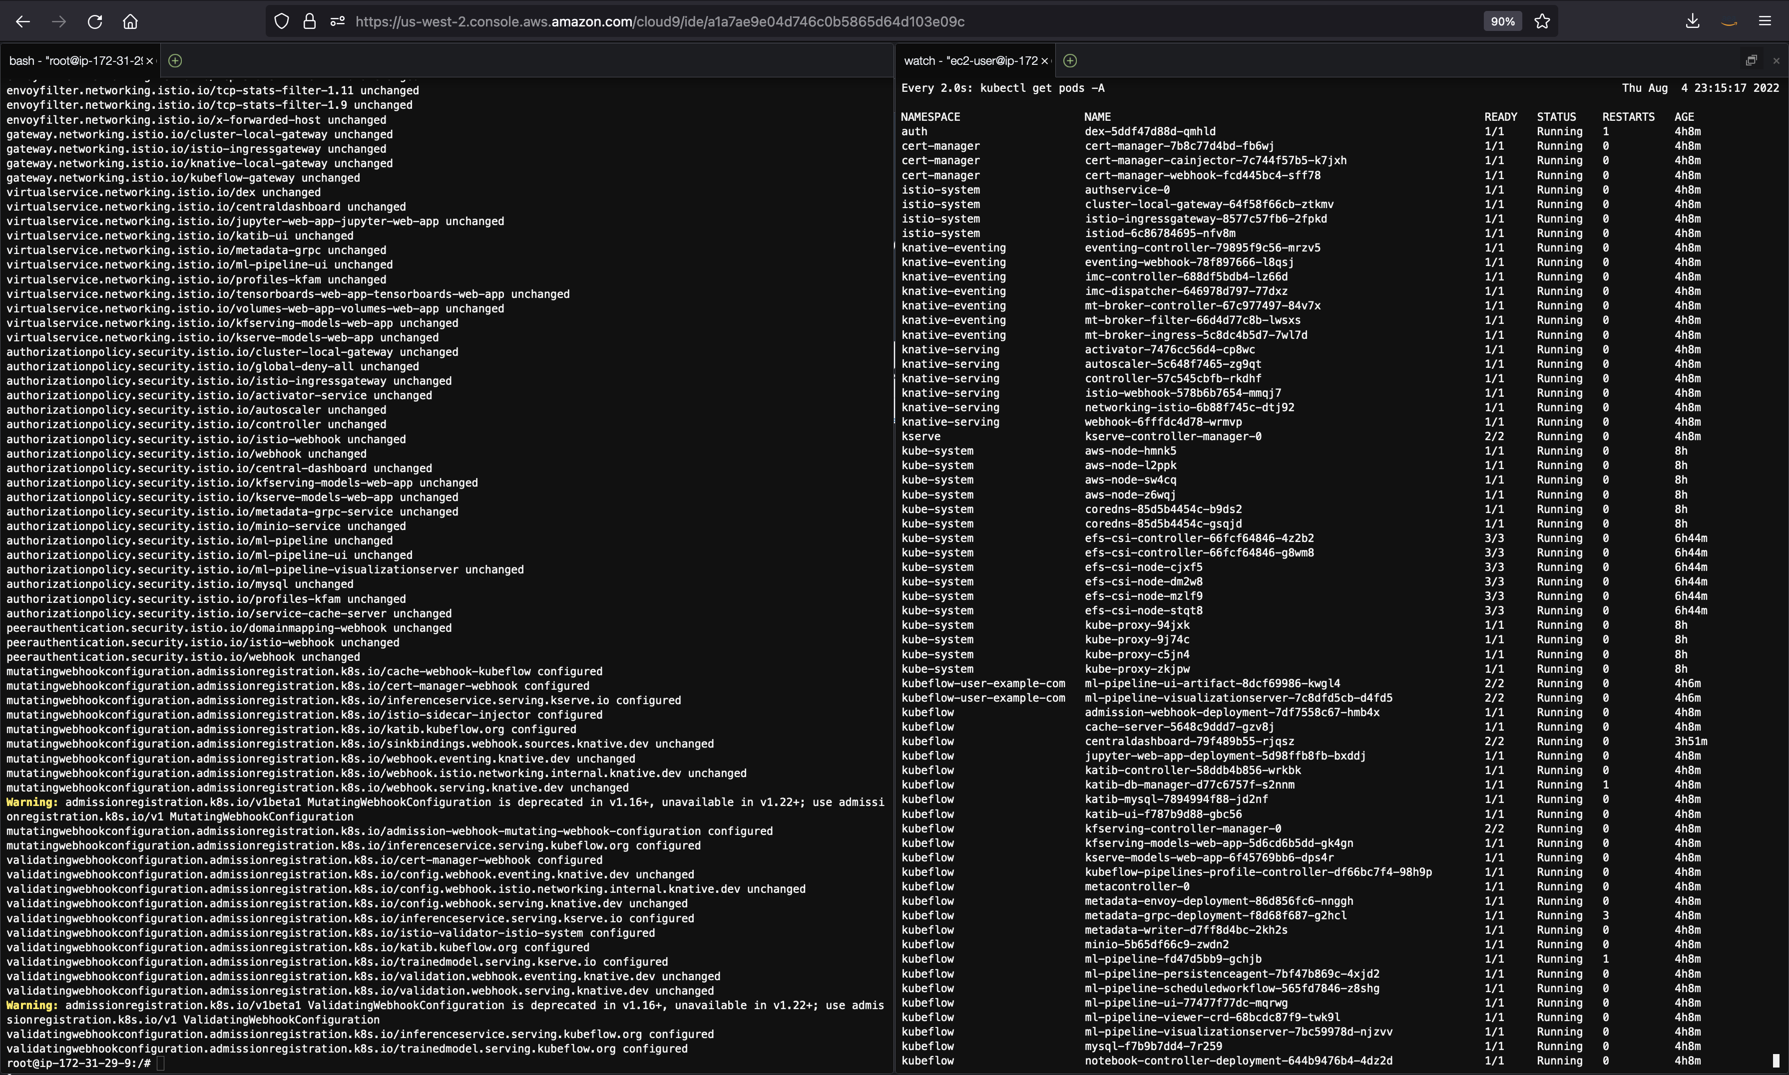
Task: Open the Amazon extension icon
Action: point(1729,22)
